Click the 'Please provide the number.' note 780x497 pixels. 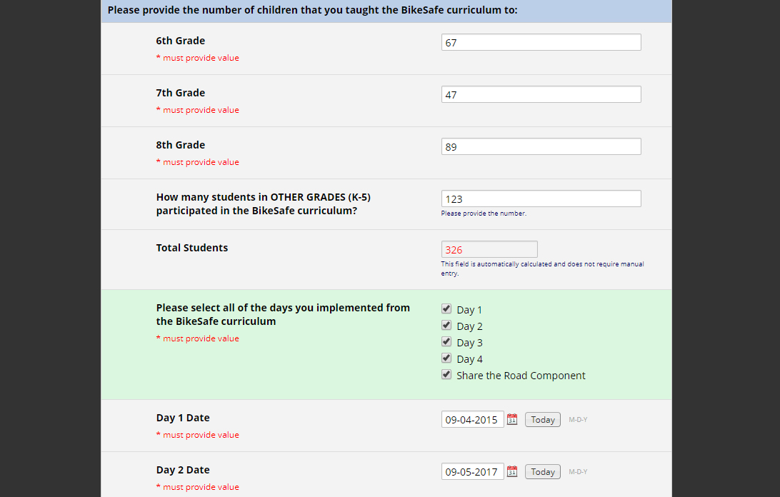[484, 214]
